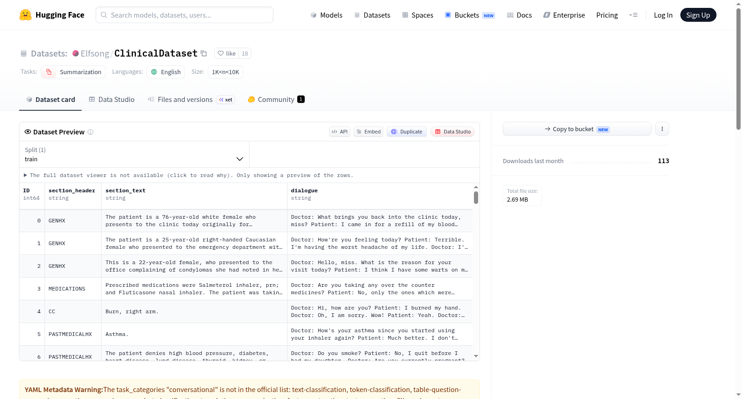Open the Spaces page
This screenshot has height=399, width=742.
[x=417, y=15]
